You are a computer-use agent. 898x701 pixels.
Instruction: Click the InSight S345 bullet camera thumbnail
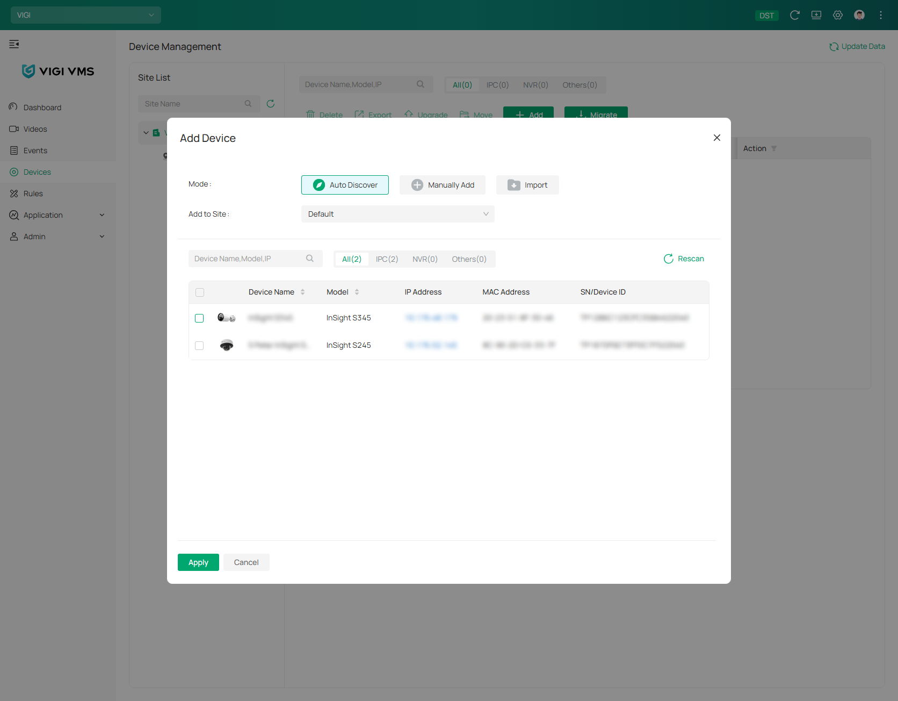point(227,318)
